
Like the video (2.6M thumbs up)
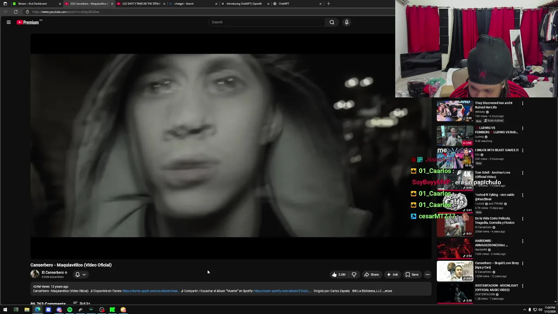[x=338, y=275]
